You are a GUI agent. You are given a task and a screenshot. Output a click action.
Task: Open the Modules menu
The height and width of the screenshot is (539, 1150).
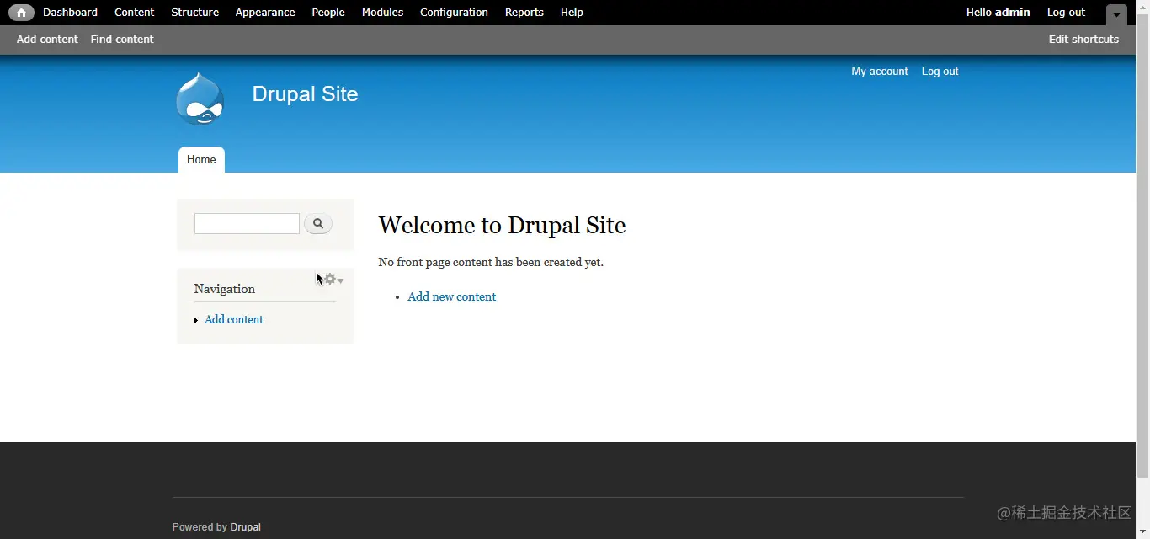point(382,13)
